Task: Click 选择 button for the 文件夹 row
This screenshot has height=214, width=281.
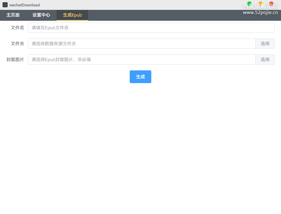Action: [x=265, y=44]
